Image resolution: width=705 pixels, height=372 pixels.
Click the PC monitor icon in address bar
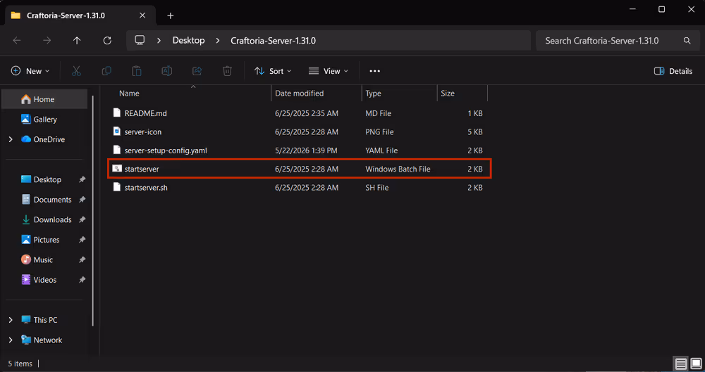140,40
